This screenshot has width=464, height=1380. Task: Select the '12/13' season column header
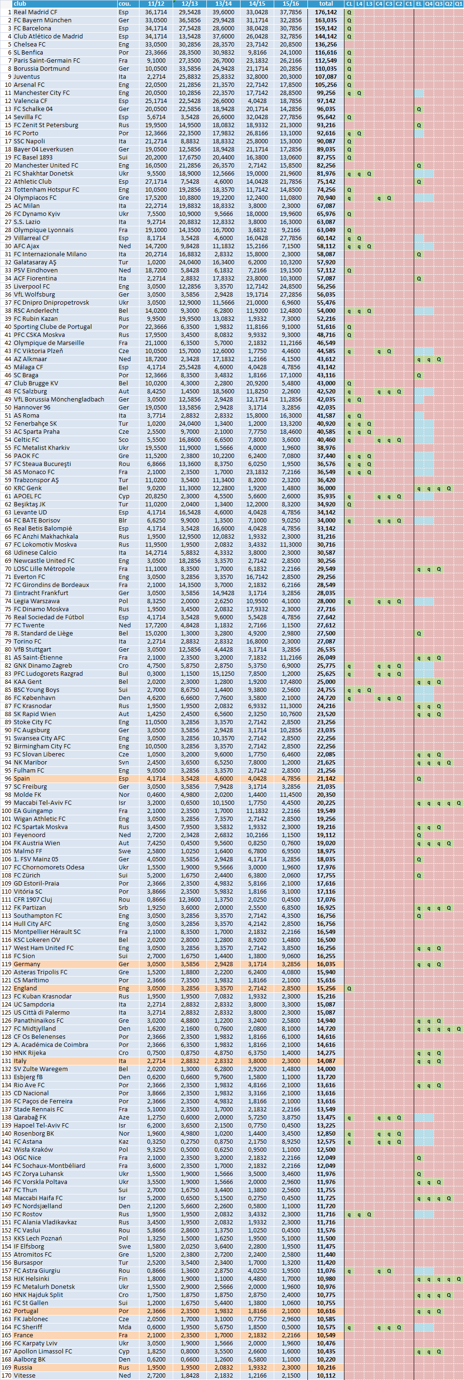pyautogui.click(x=189, y=4)
